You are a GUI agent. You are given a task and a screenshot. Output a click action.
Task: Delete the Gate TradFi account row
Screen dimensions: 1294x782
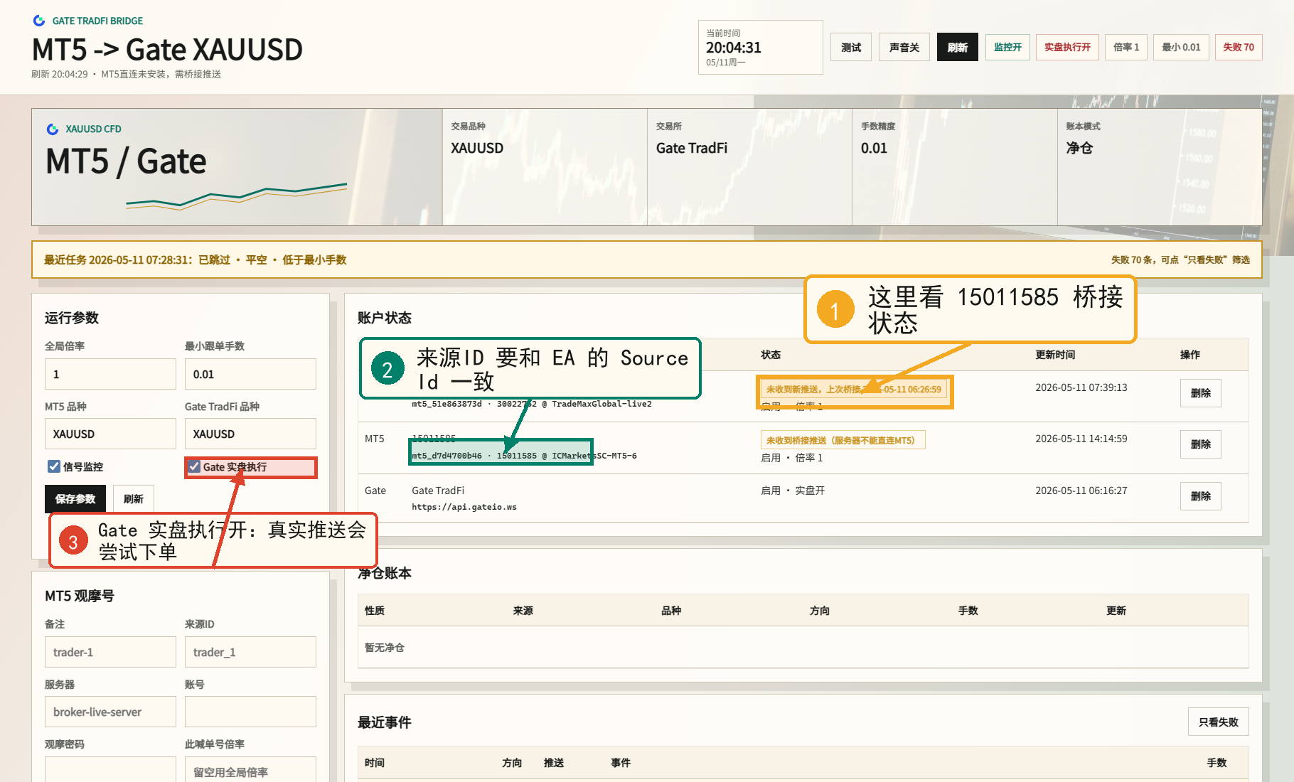[1201, 496]
